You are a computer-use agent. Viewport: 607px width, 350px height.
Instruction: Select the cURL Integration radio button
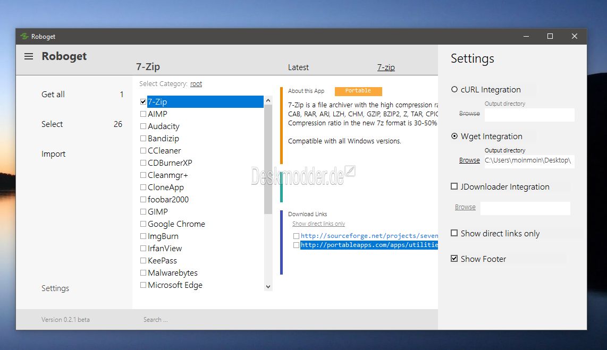click(454, 89)
